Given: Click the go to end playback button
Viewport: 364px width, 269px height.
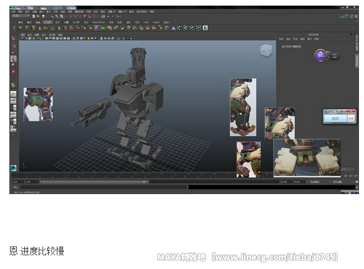Looking at the screenshot, I should (356, 176).
